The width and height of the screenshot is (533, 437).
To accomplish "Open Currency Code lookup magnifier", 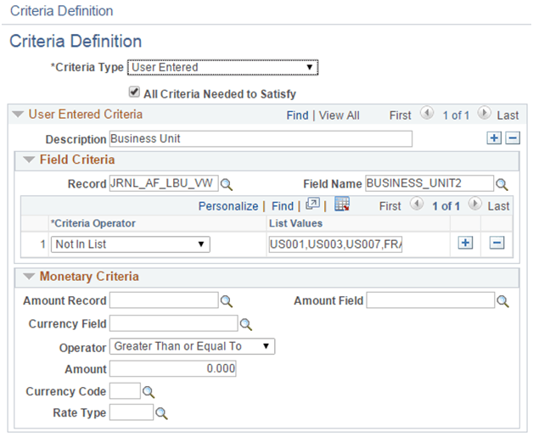I will click(149, 392).
